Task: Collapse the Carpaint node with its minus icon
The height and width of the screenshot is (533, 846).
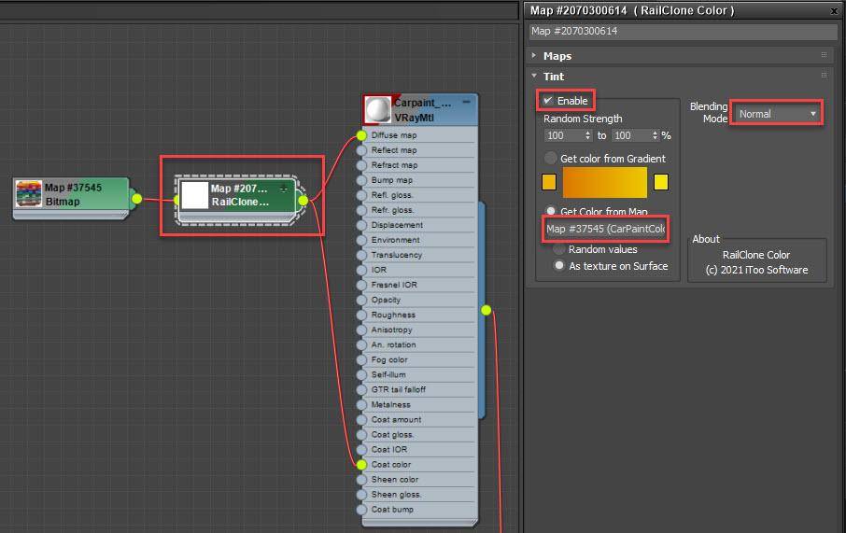Action: pos(467,103)
